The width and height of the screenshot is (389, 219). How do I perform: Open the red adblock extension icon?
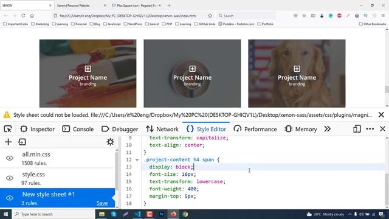pyautogui.click(x=339, y=16)
